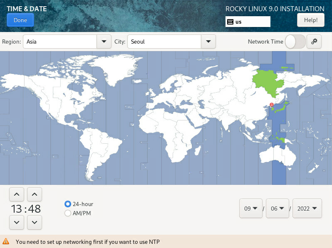Click the Done button
This screenshot has height=248, width=332.
point(20,20)
